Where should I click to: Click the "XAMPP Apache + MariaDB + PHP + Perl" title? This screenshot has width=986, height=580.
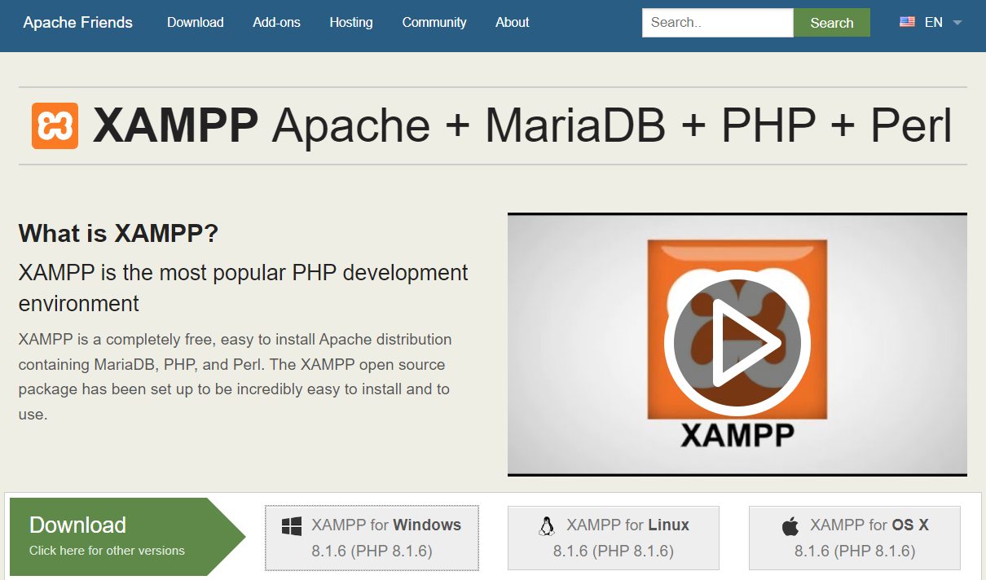coord(522,125)
